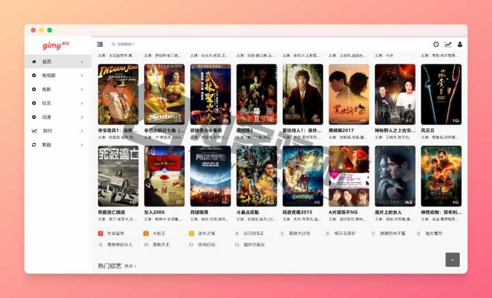Select the 电视剧 play icon in the sidebar
Screen dimensions: 492x298
[x=34, y=75]
